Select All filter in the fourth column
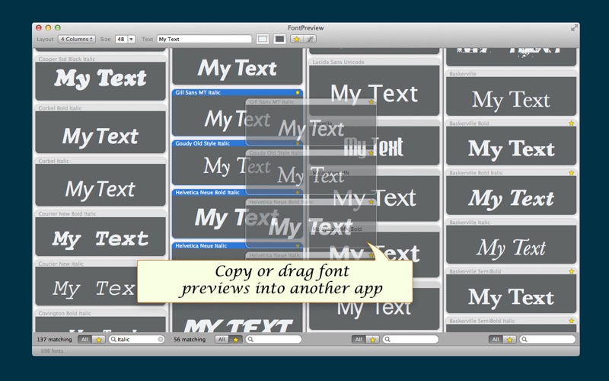Screen dimensions: 609x381 496,339
